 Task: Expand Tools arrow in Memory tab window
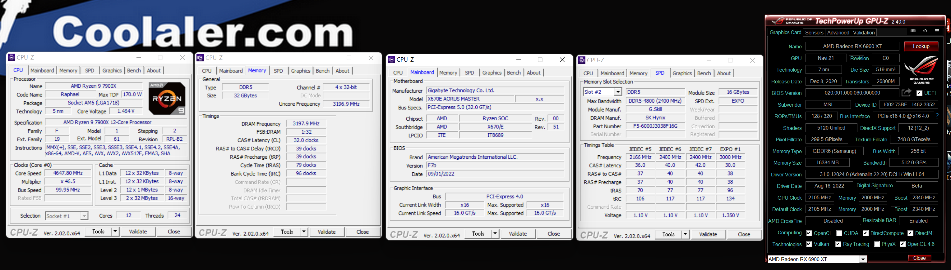pos(304,232)
